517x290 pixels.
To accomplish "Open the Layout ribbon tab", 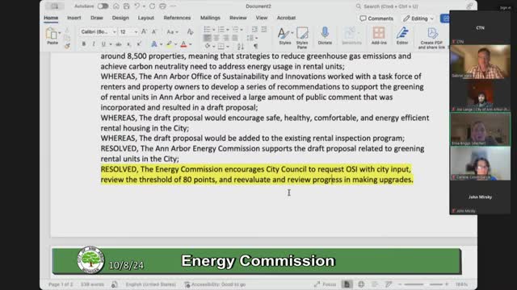I will point(145,18).
